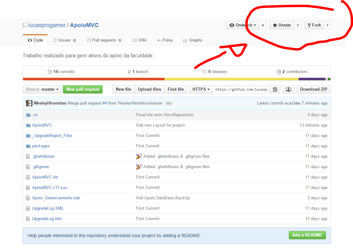Click the contributors people icon
Screen dimensions: 353x250
pyautogui.click(x=279, y=72)
